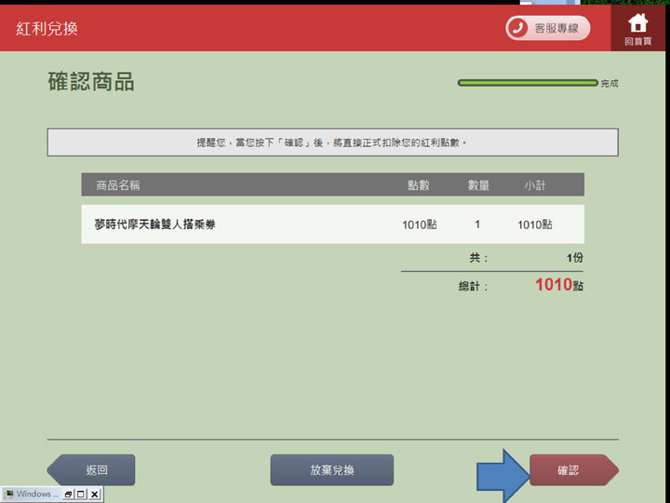Click the green progress bar labeled 完成
670x503 pixels.
(528, 83)
